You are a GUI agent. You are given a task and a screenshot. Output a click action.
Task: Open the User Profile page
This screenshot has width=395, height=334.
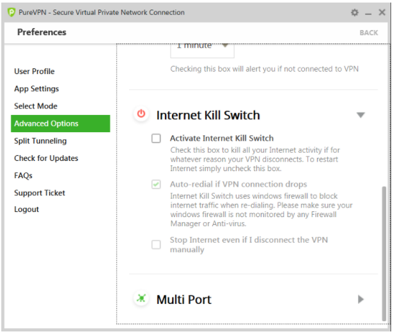[x=35, y=72]
